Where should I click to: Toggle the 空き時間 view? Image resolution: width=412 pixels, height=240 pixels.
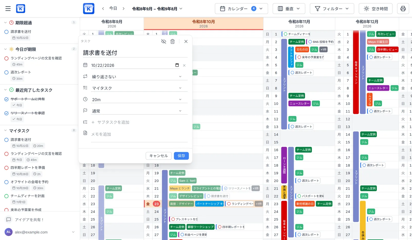point(375,9)
